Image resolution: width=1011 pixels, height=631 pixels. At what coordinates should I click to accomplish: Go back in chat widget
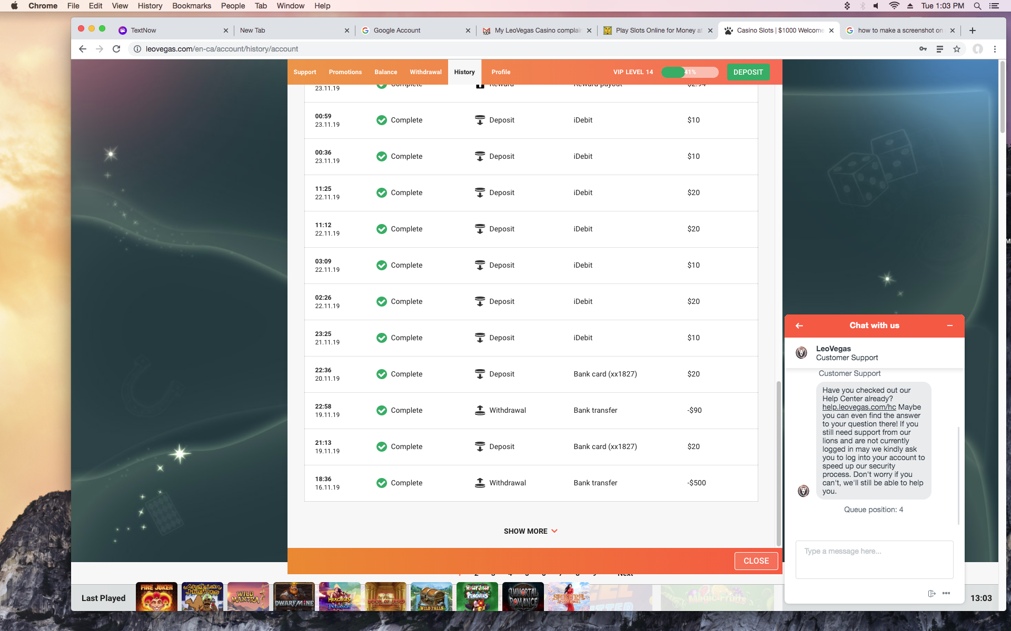pyautogui.click(x=799, y=325)
